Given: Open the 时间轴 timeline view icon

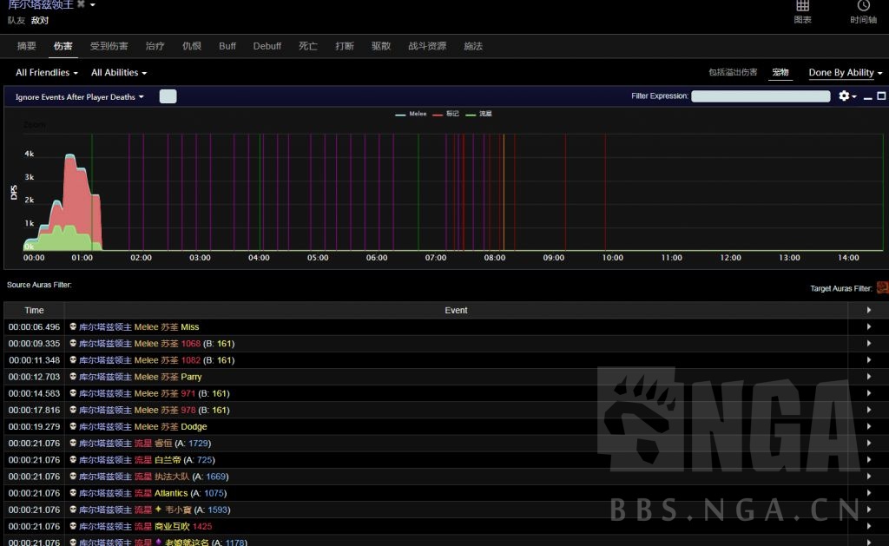Looking at the screenshot, I should pos(863,7).
